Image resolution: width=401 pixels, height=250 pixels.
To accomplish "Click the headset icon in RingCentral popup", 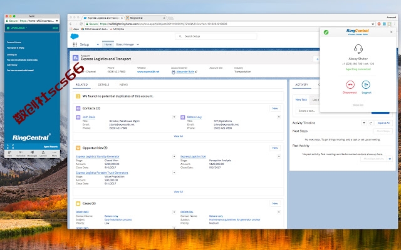I will click(x=358, y=49).
